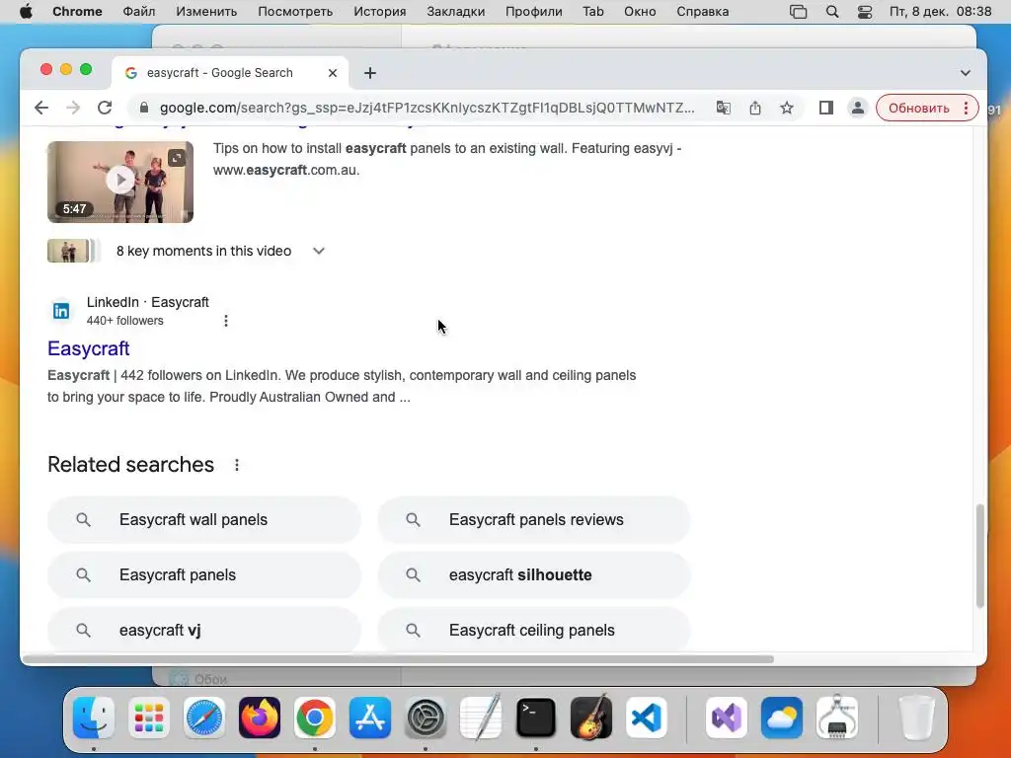1011x758 pixels.
Task: Open Control Center in menu bar
Action: coord(865,12)
